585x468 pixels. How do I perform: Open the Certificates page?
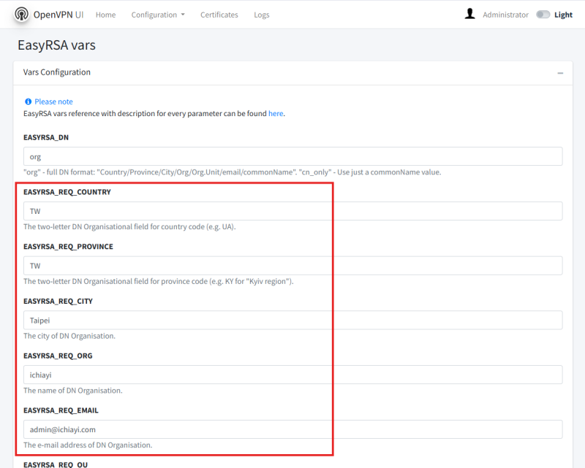point(219,15)
